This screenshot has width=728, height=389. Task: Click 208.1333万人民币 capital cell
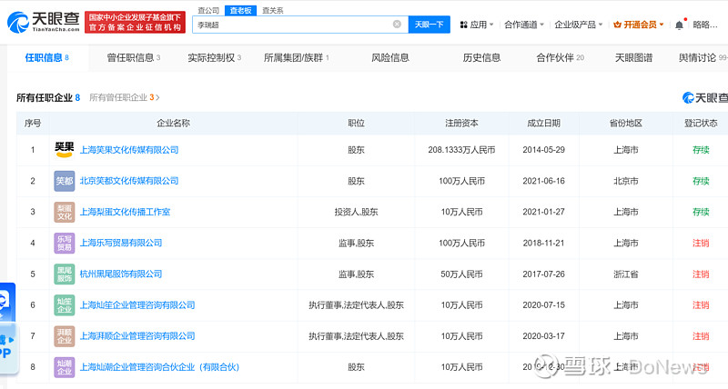coord(461,150)
